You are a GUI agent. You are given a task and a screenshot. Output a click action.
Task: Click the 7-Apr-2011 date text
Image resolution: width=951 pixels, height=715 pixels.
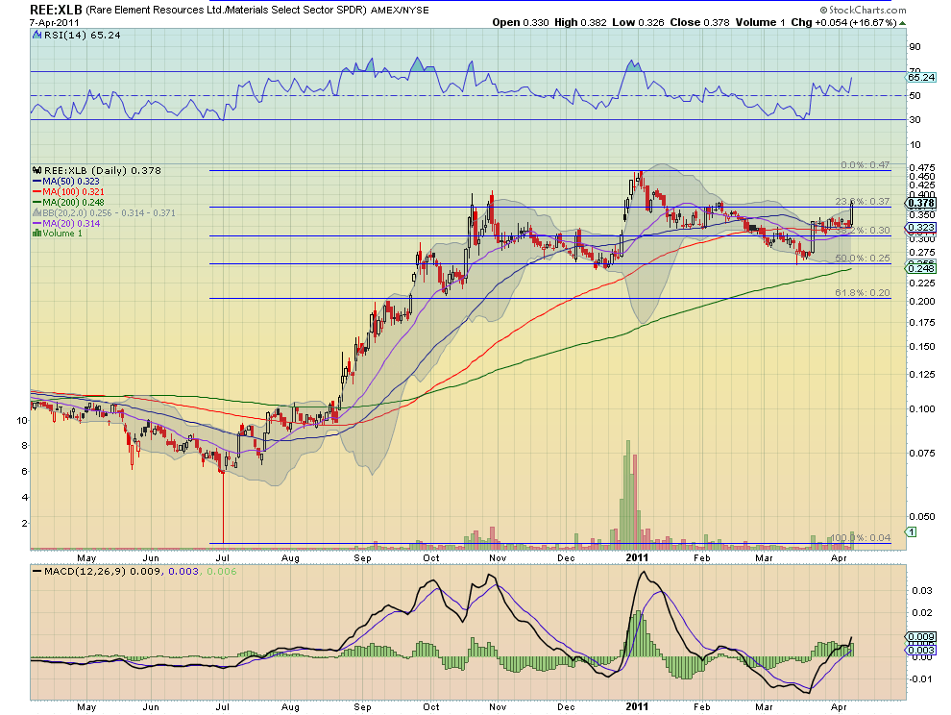click(x=55, y=22)
